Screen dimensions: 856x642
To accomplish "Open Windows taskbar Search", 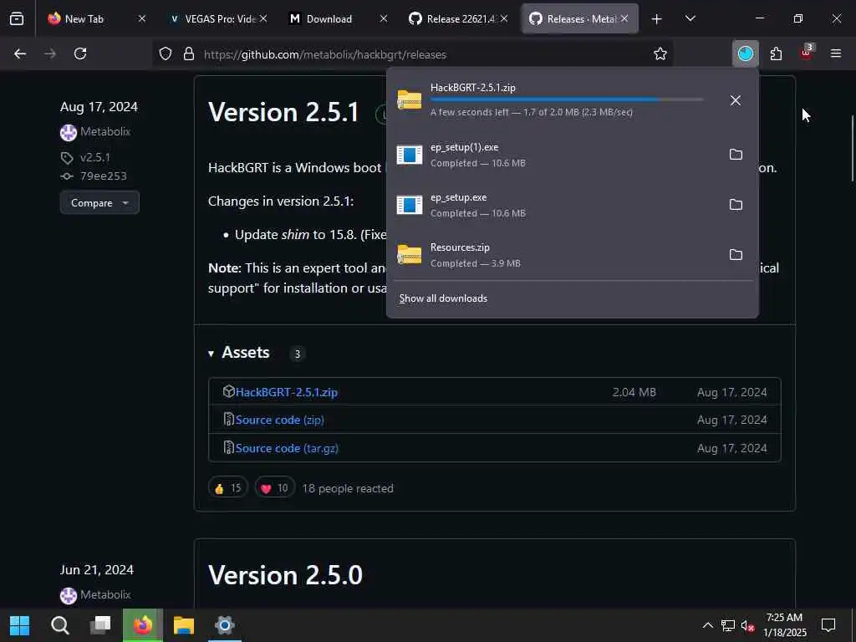I will (x=60, y=625).
